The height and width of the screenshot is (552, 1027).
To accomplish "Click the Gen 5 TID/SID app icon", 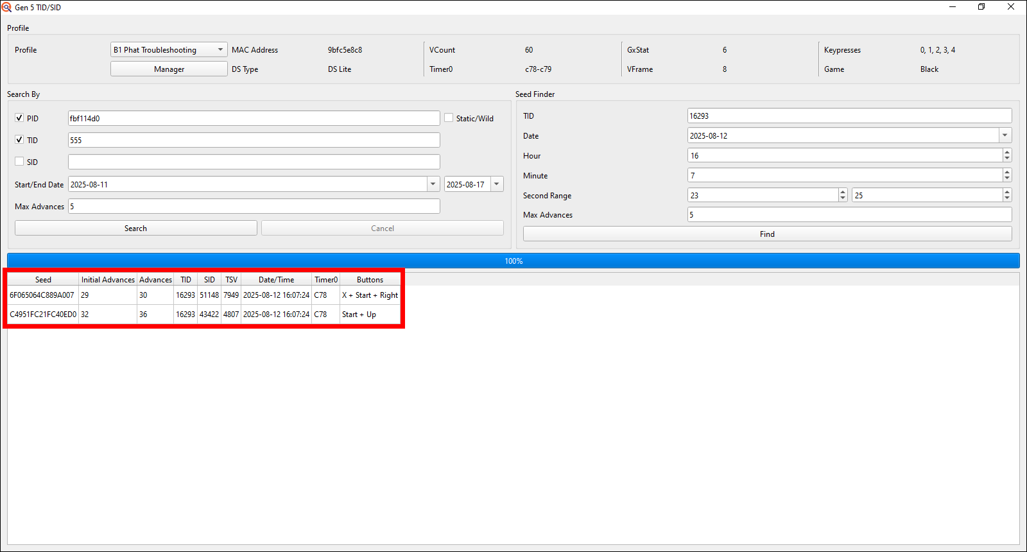I will coord(6,7).
